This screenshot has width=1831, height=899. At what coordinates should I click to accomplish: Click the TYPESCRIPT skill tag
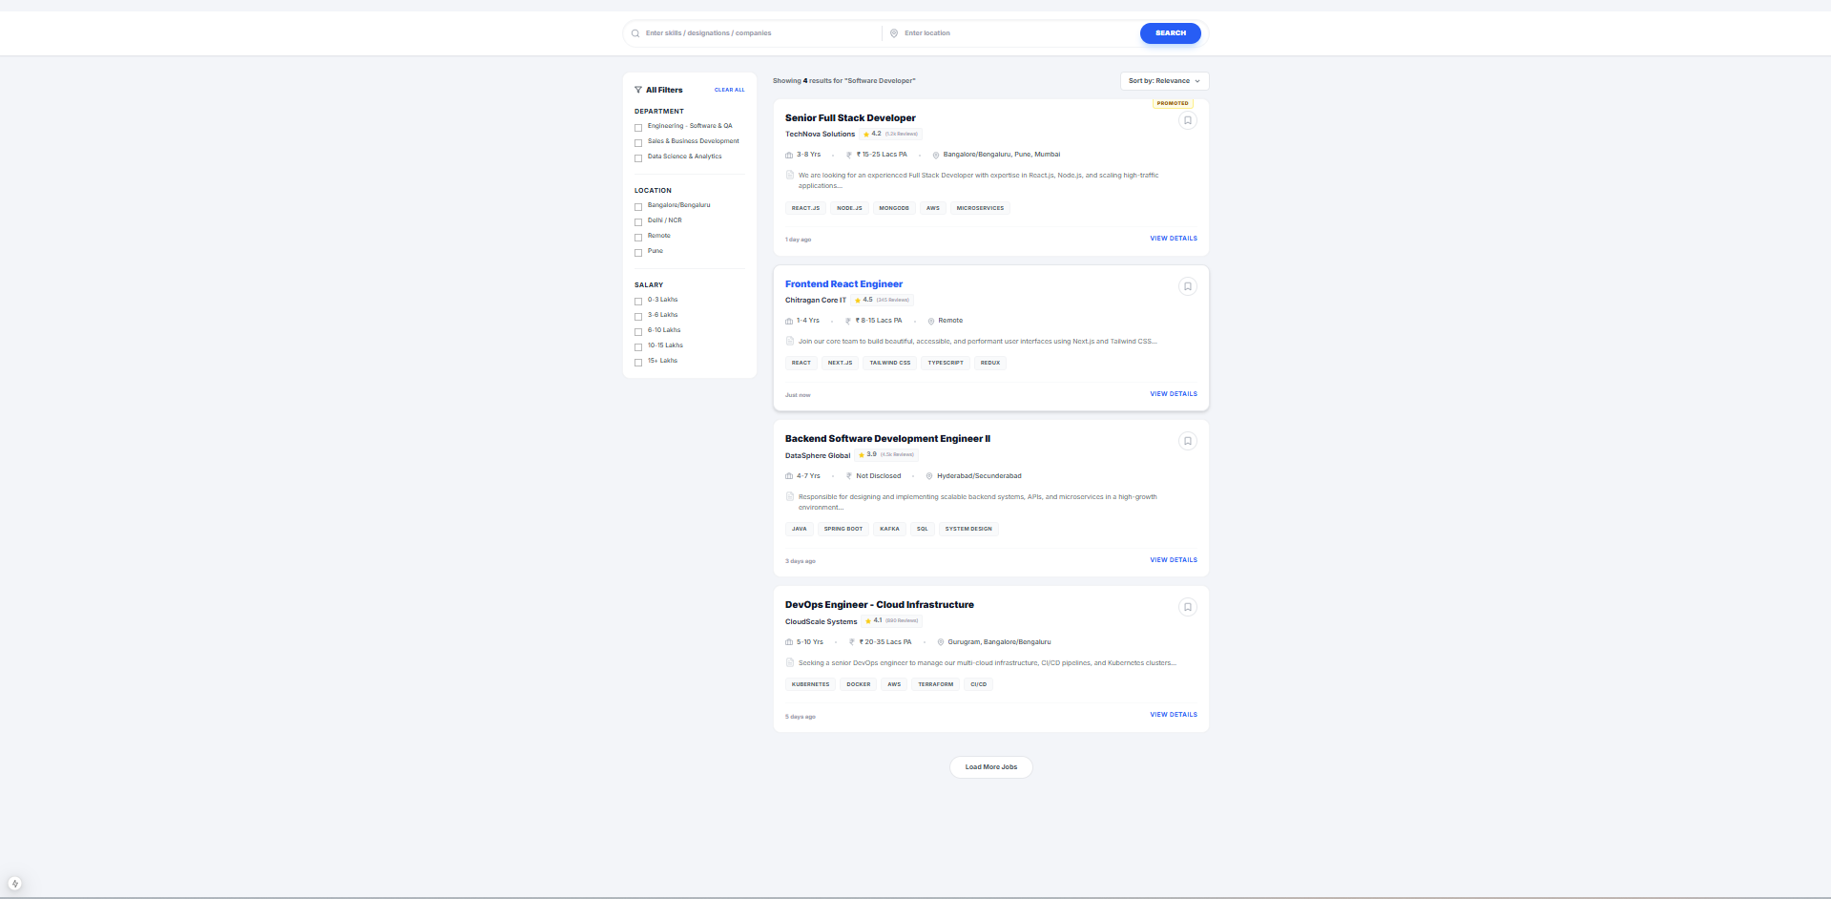tap(946, 363)
